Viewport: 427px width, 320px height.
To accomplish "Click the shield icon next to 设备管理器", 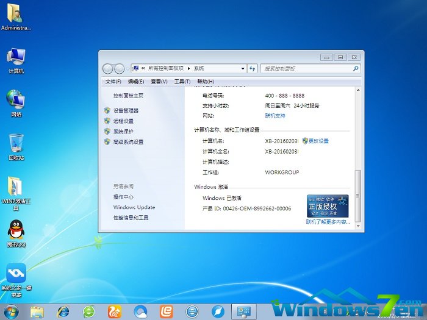I will click(x=107, y=110).
